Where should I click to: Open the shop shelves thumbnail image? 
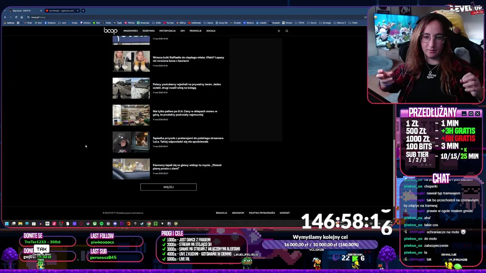[131, 115]
